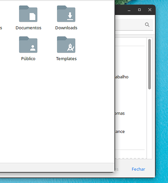Click the greyed-out button left of Fechar
This screenshot has width=168, height=183.
(x=117, y=169)
